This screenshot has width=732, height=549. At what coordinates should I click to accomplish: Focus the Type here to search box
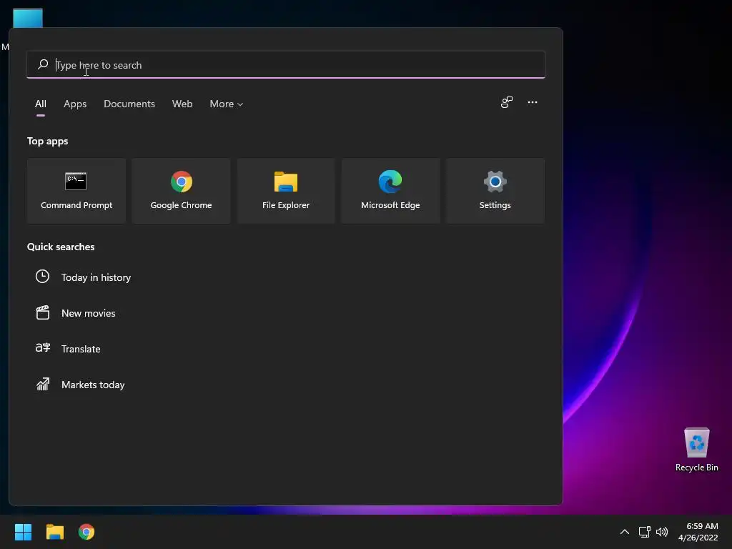pos(286,65)
